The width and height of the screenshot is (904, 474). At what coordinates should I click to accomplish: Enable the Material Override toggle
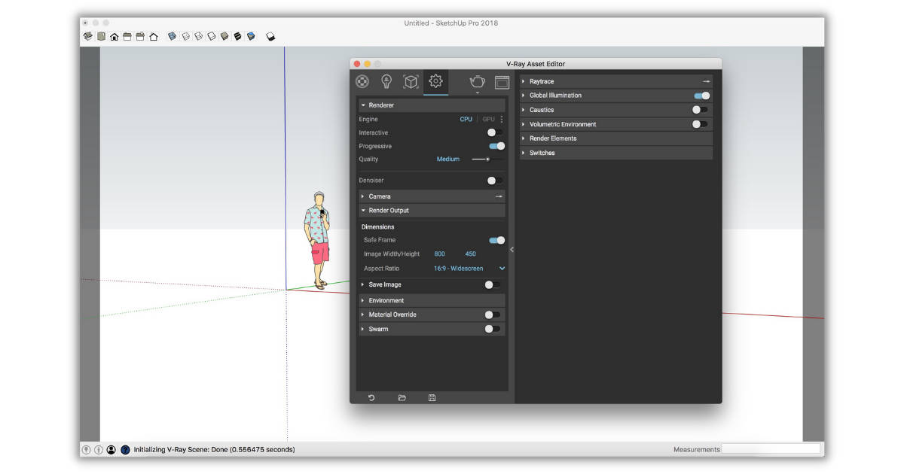495,314
